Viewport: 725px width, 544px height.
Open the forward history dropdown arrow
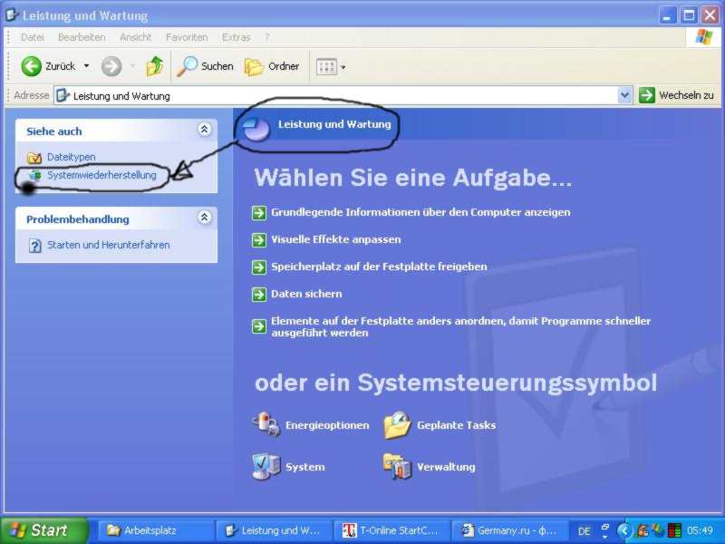click(x=132, y=66)
